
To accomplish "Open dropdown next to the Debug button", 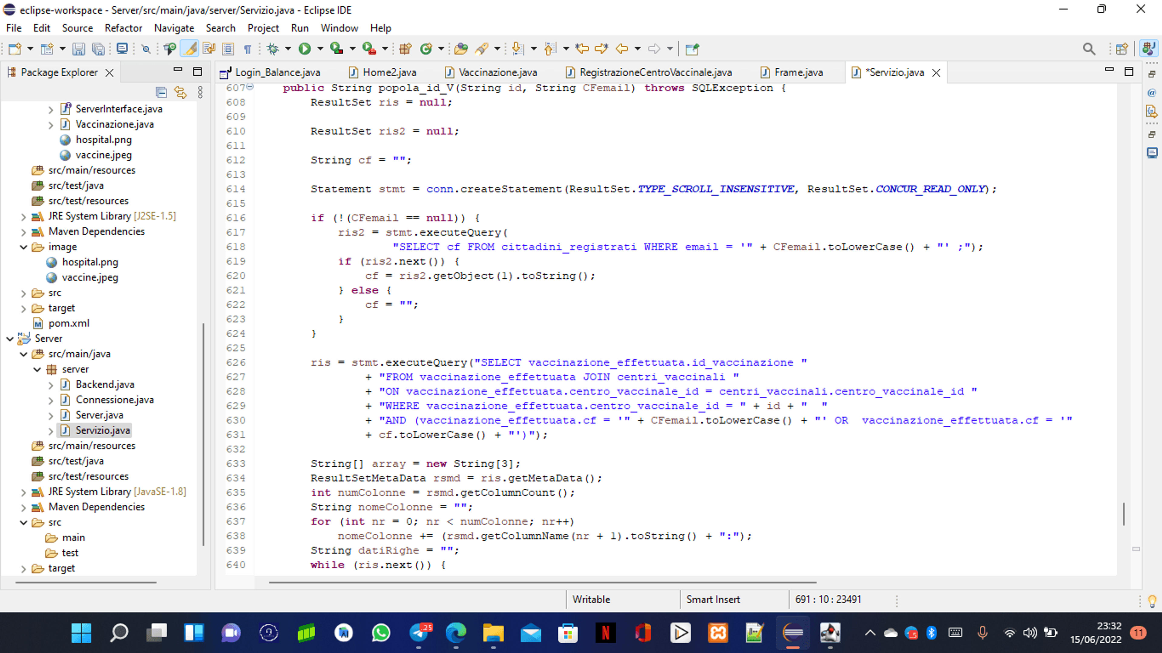I will [288, 49].
